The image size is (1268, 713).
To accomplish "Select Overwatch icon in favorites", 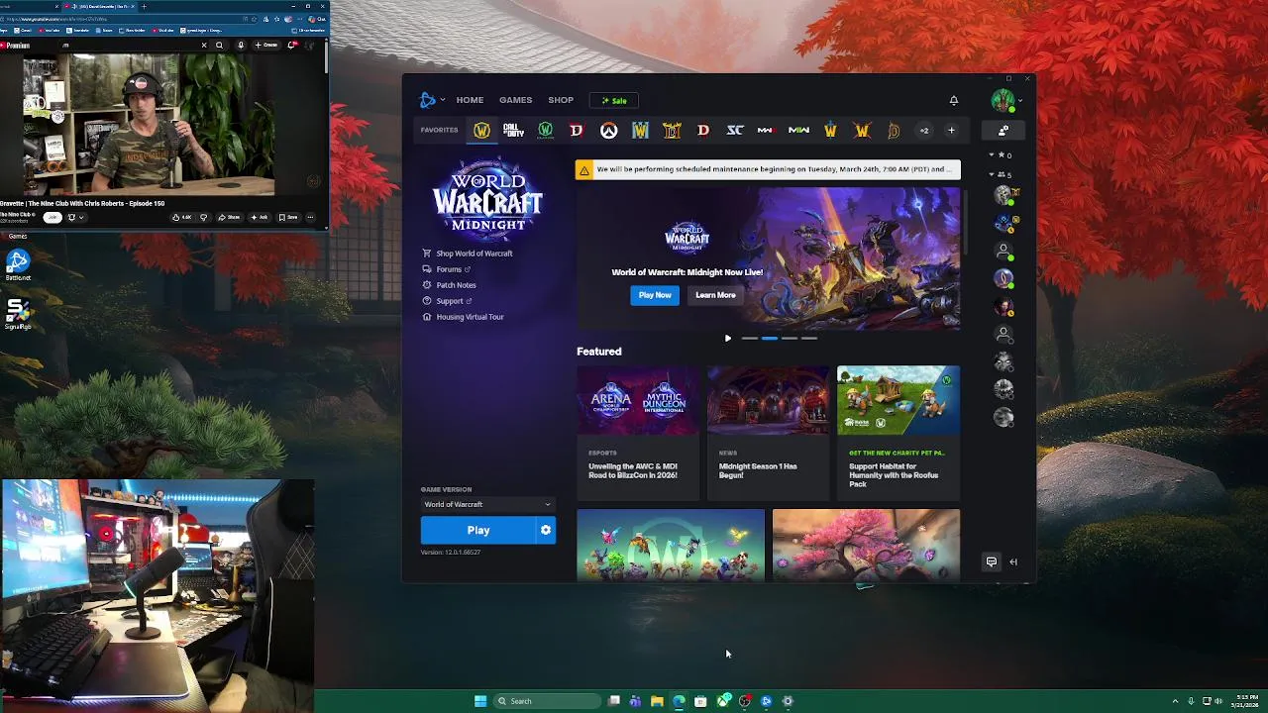I will tap(608, 130).
